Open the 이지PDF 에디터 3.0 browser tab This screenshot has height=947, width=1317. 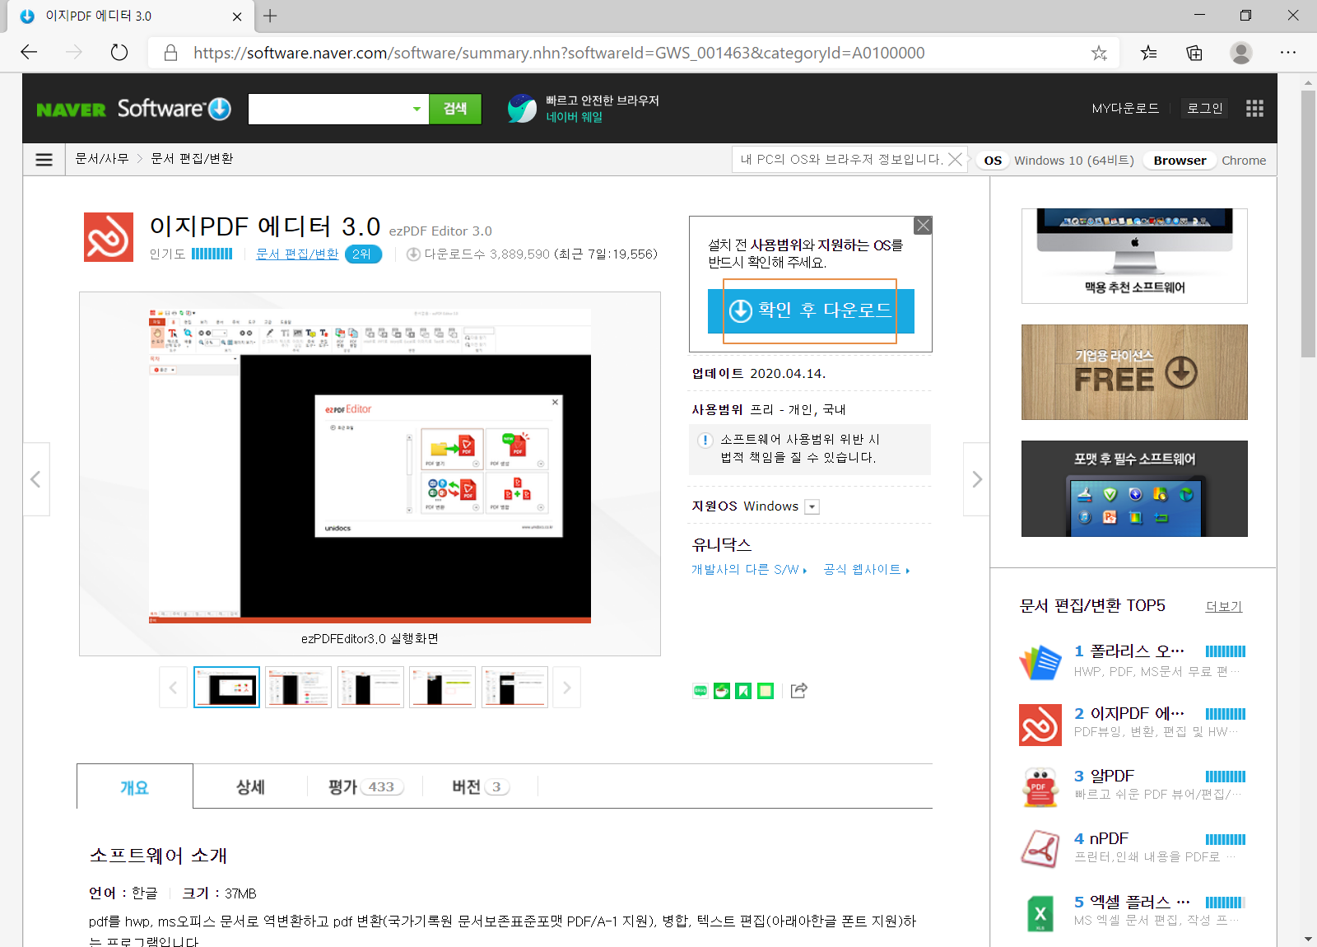tap(132, 16)
